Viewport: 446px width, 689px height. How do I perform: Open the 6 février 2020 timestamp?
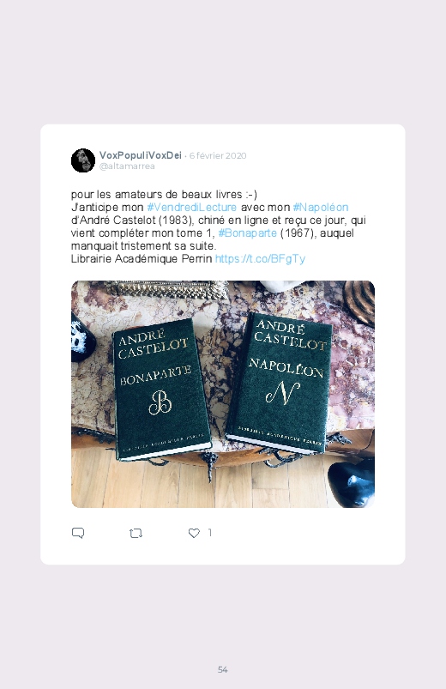(x=218, y=155)
